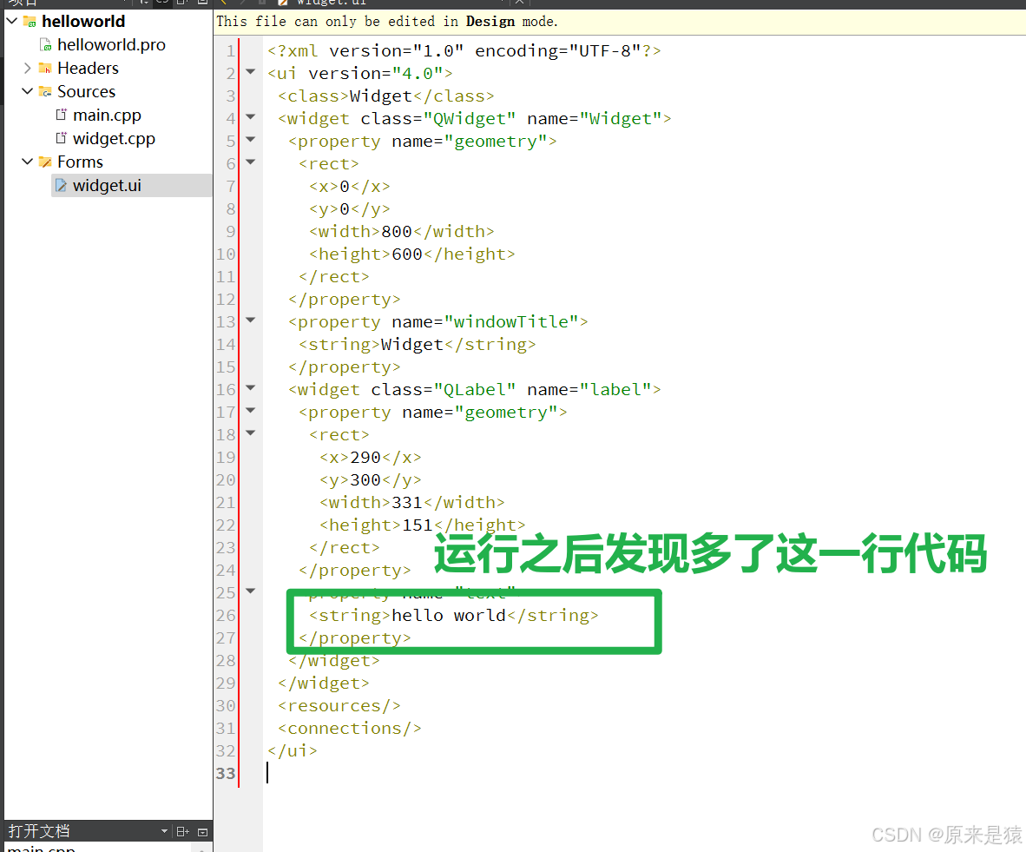This screenshot has width=1026, height=852.
Task: Click the resources tag line
Action: [339, 706]
